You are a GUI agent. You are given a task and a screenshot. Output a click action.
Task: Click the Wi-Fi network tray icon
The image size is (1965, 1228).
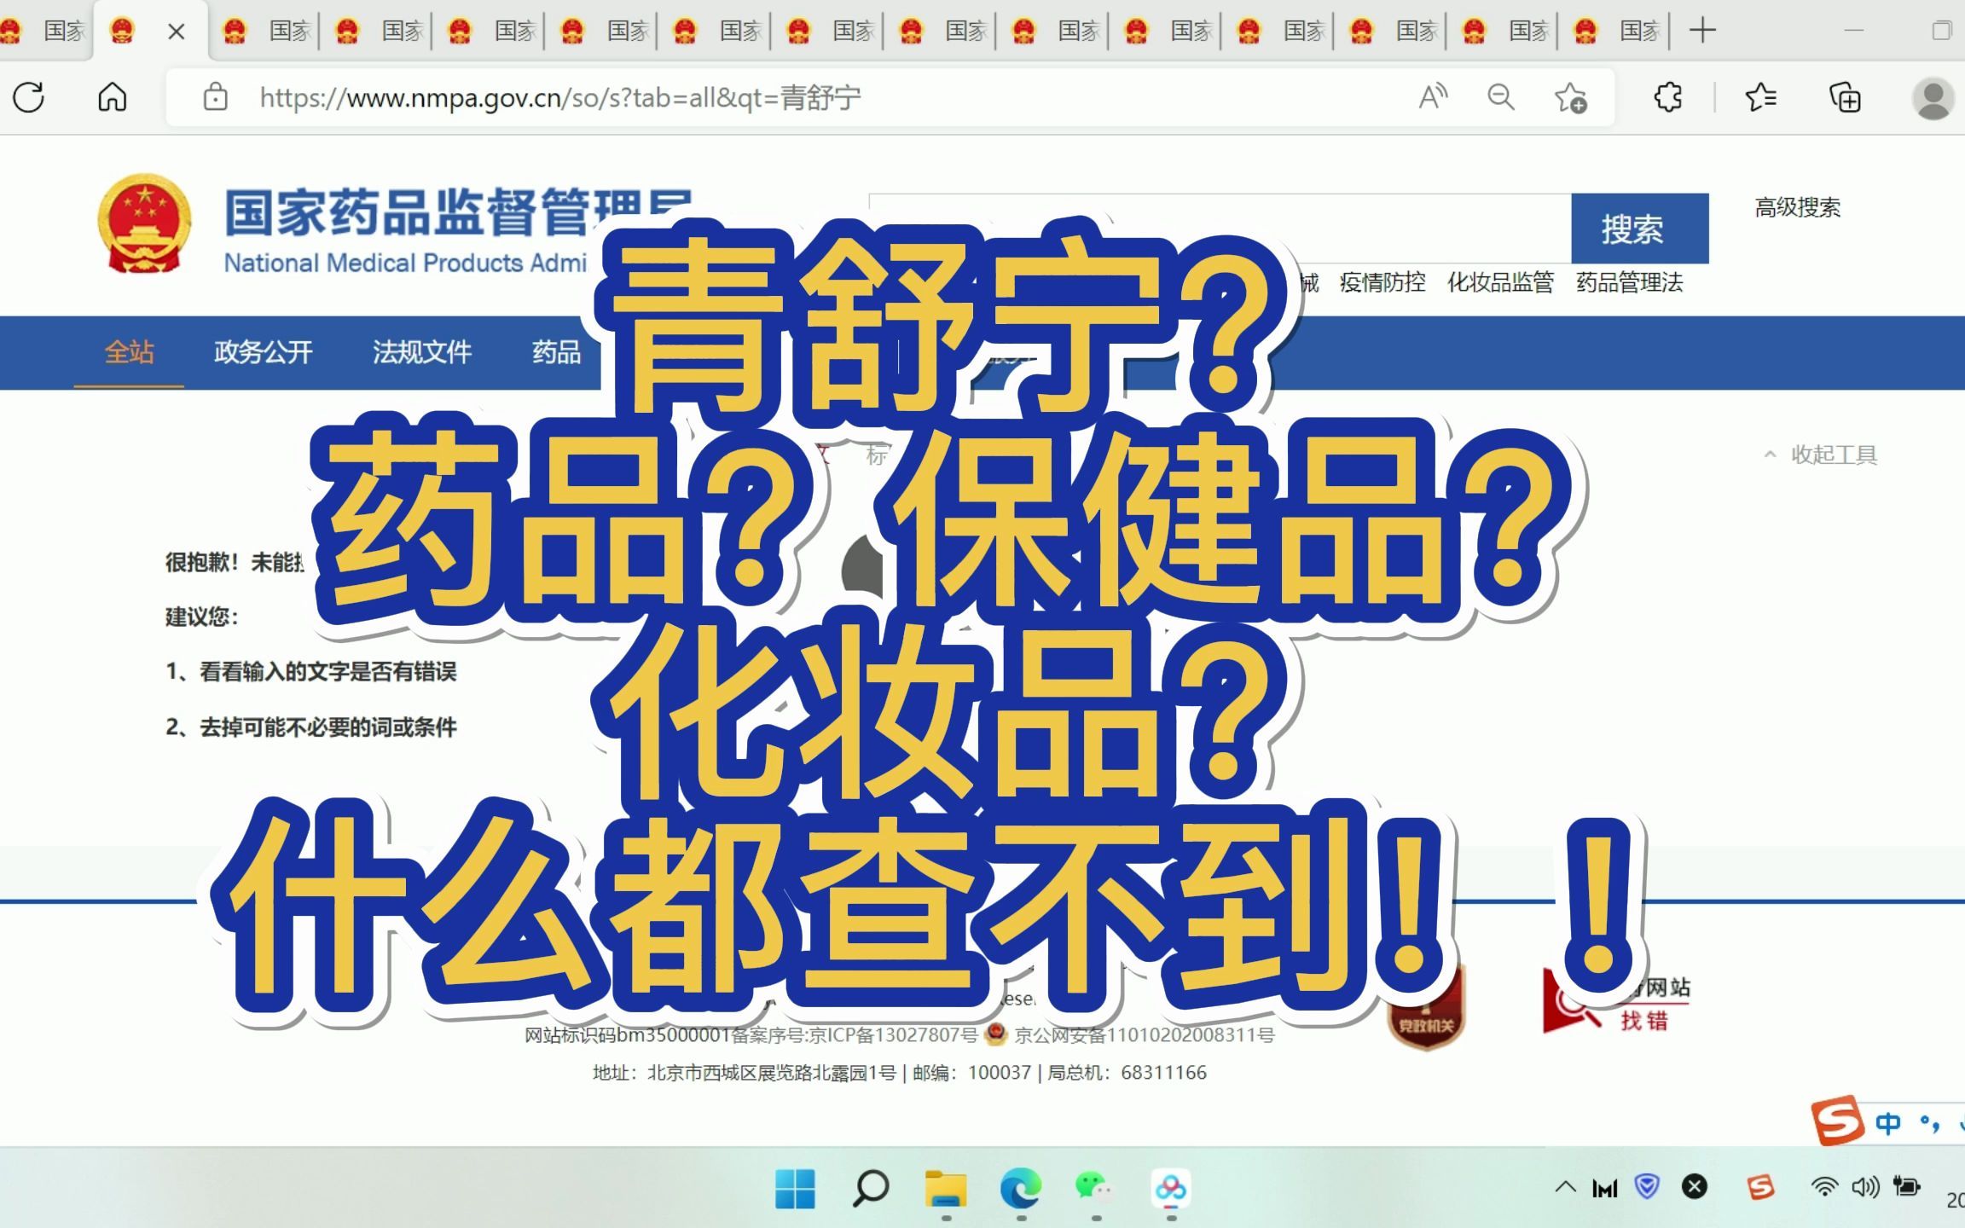[1823, 1186]
